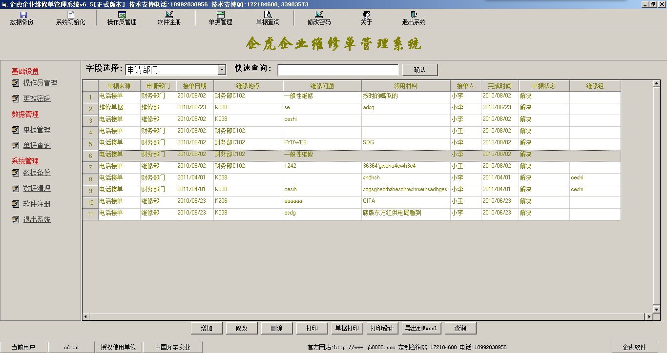This screenshot has height=353, width=667.
Task: Click the icon beside sidebar 更改密码
Action: [16, 98]
